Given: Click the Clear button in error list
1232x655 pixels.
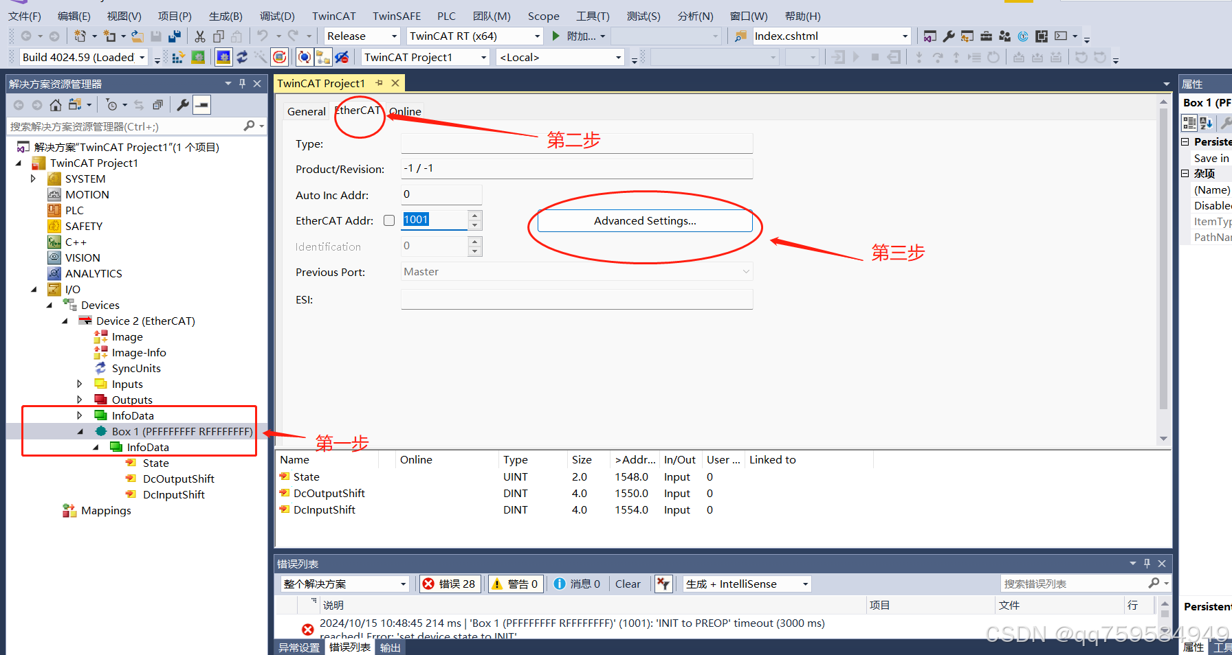Looking at the screenshot, I should click(x=628, y=584).
